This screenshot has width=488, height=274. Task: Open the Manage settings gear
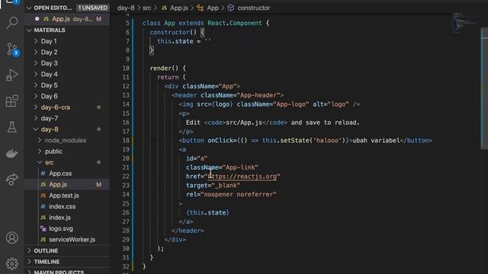[x=12, y=264]
